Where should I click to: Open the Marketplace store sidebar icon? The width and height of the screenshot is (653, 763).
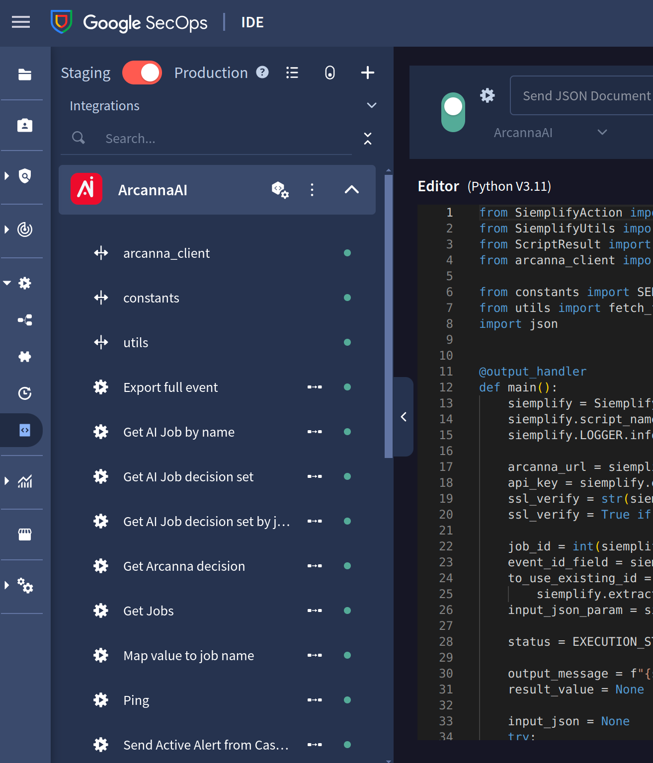click(x=25, y=534)
